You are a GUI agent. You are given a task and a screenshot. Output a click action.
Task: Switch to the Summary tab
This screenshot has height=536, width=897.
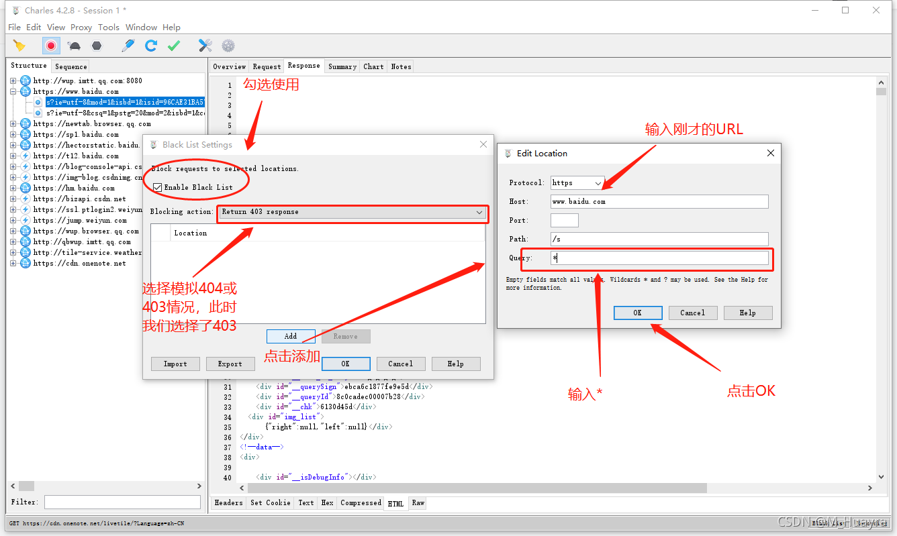[342, 66]
